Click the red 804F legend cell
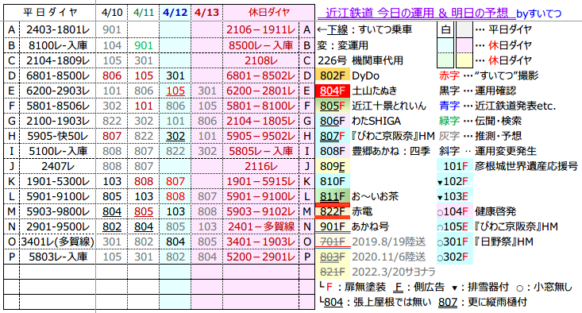This screenshot has width=582, height=313. (x=333, y=91)
